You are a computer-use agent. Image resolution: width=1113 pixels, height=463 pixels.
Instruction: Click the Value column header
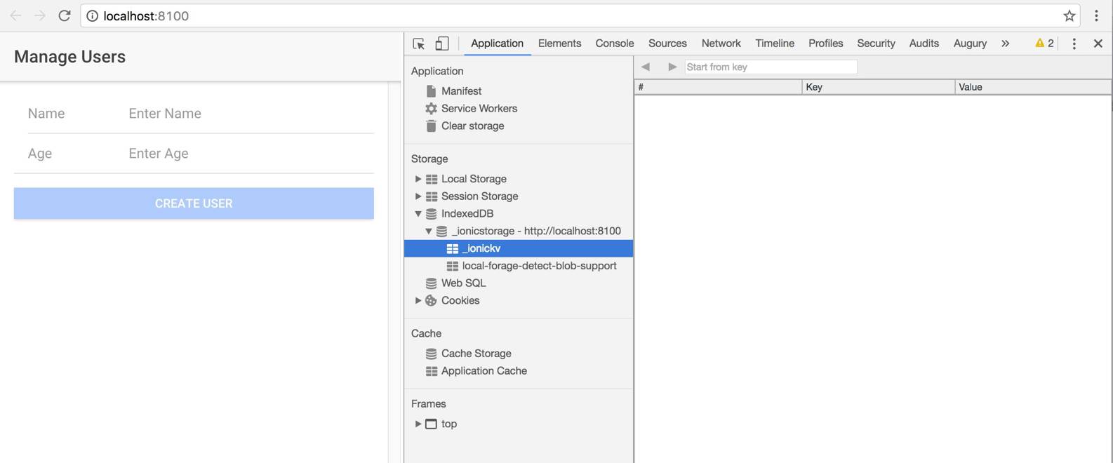coord(1032,87)
